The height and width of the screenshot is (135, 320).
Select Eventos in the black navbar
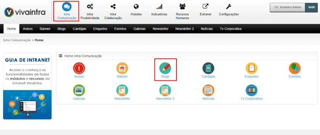pos(120,29)
